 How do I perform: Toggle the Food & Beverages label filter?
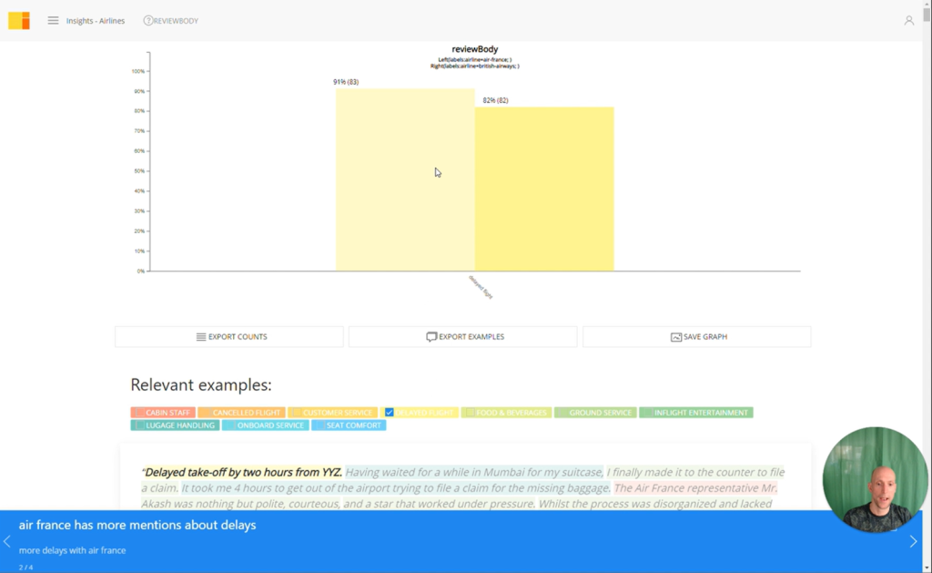tap(506, 413)
